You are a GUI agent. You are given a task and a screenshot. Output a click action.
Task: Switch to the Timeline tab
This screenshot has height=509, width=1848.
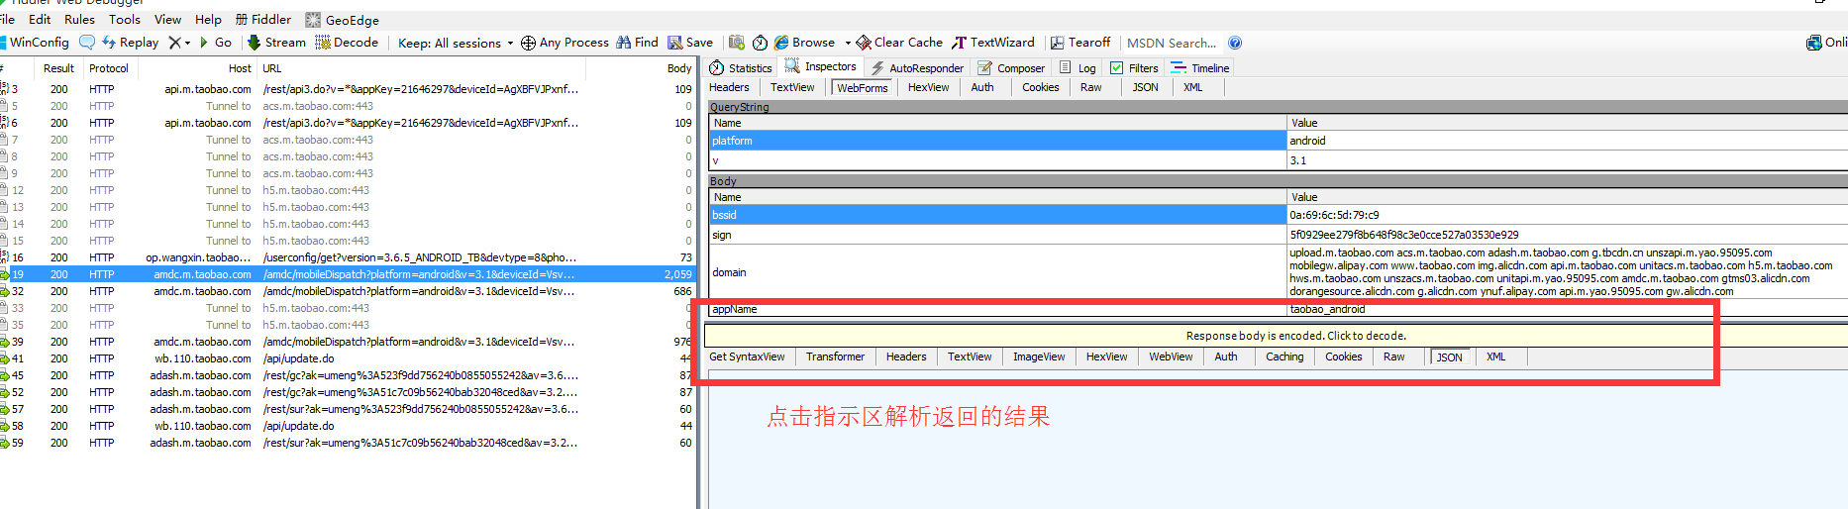click(1200, 68)
